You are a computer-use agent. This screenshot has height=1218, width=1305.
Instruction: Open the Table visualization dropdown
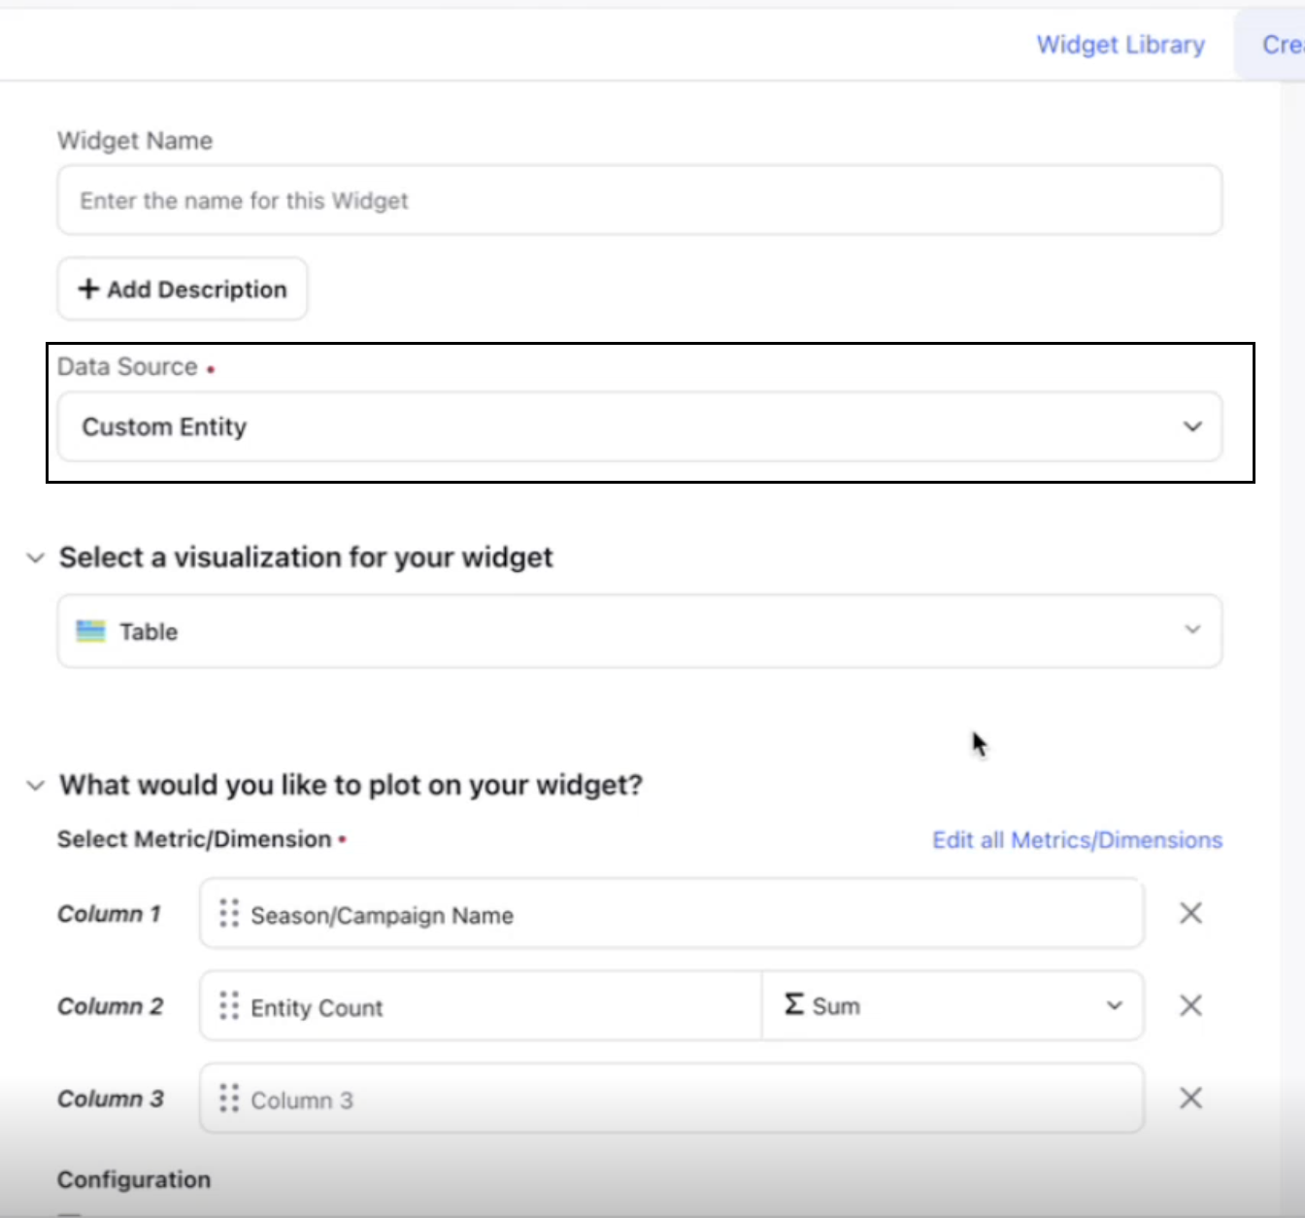(x=640, y=631)
